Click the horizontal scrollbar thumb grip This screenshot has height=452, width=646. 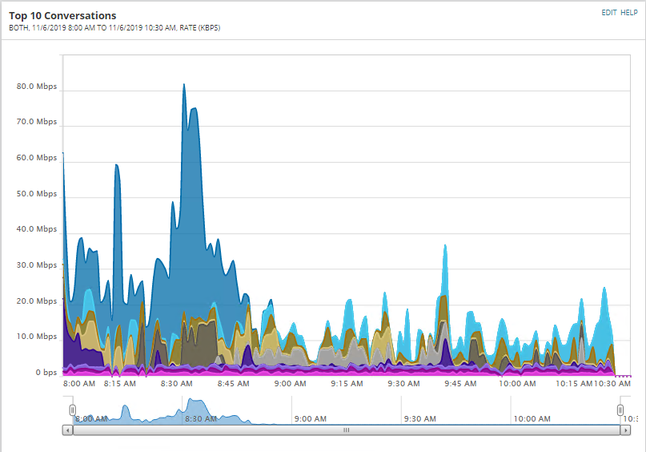tap(347, 430)
